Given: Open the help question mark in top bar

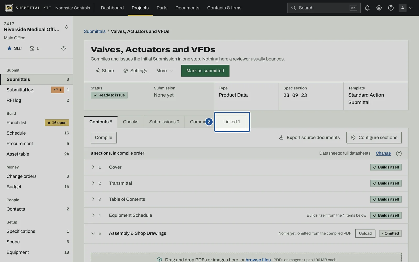Looking at the screenshot, I should 391,8.
